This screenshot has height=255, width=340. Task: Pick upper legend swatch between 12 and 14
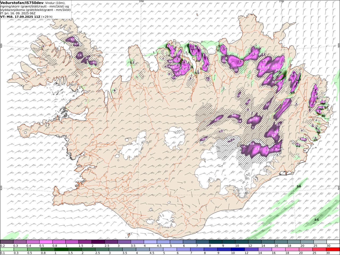pos(255,242)
